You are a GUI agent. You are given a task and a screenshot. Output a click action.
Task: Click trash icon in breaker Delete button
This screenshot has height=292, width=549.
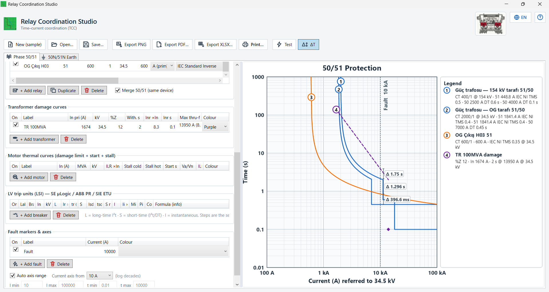tap(59, 215)
